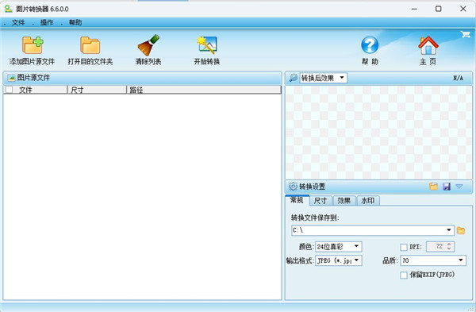Toggle the select-all checkbox in 文件 column
The height and width of the screenshot is (312, 476).
click(x=9, y=90)
